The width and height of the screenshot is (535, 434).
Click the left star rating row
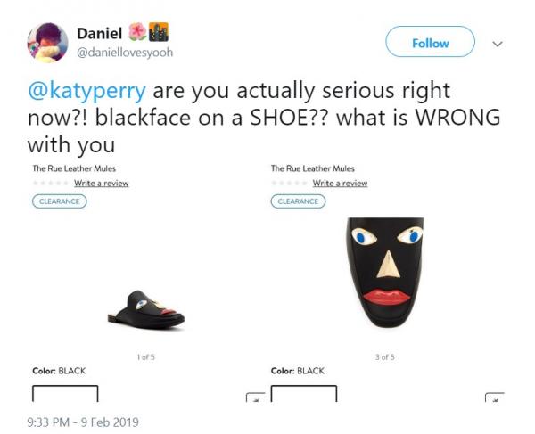51,183
